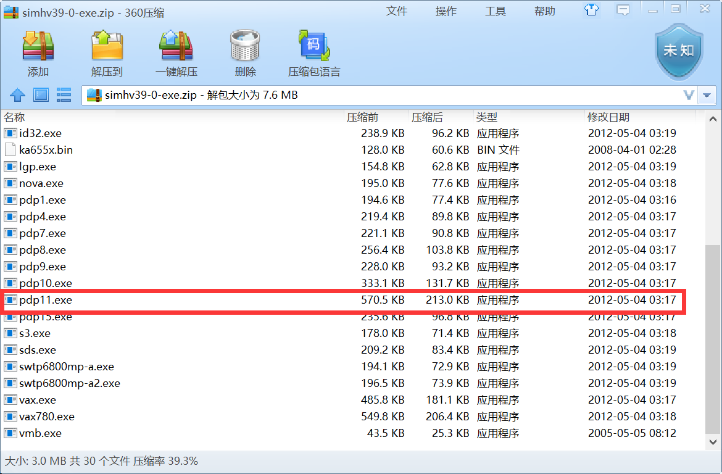
Task: Switch to detailed list view mode
Action: [64, 95]
